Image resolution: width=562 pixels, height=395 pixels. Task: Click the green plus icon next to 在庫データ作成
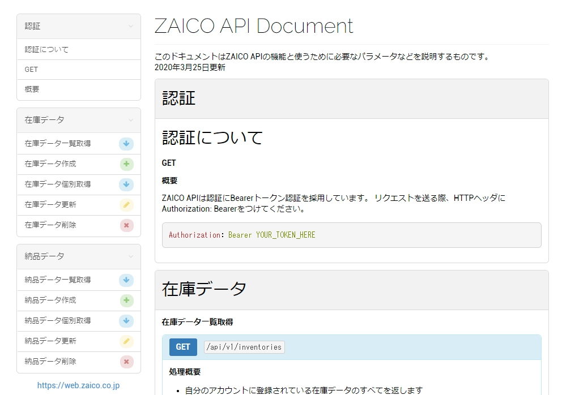pyautogui.click(x=126, y=164)
